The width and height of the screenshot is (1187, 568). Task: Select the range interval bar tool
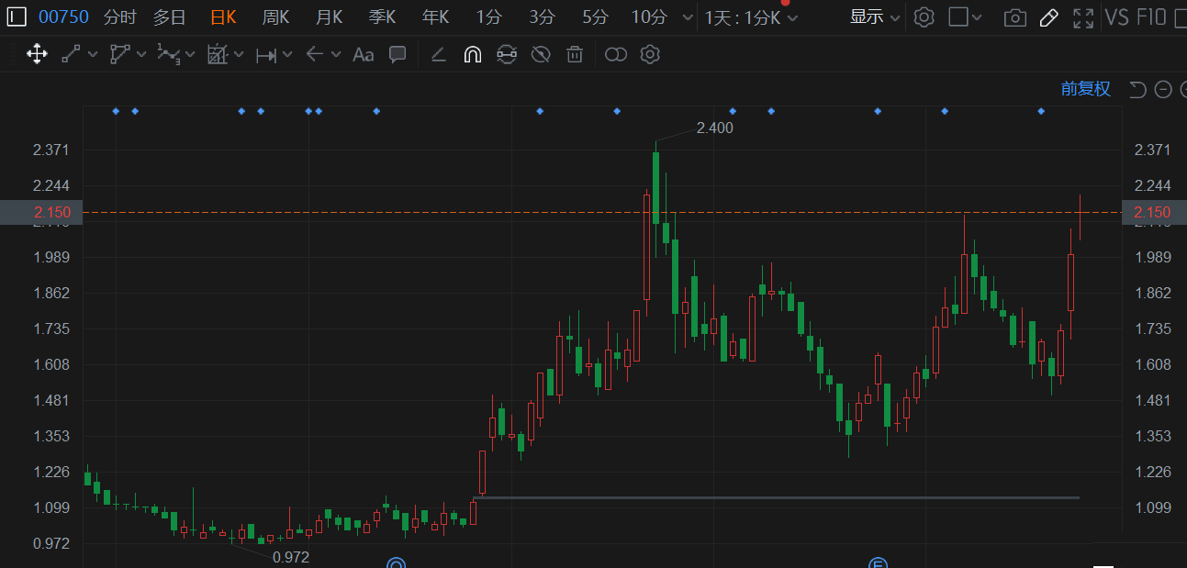click(266, 55)
